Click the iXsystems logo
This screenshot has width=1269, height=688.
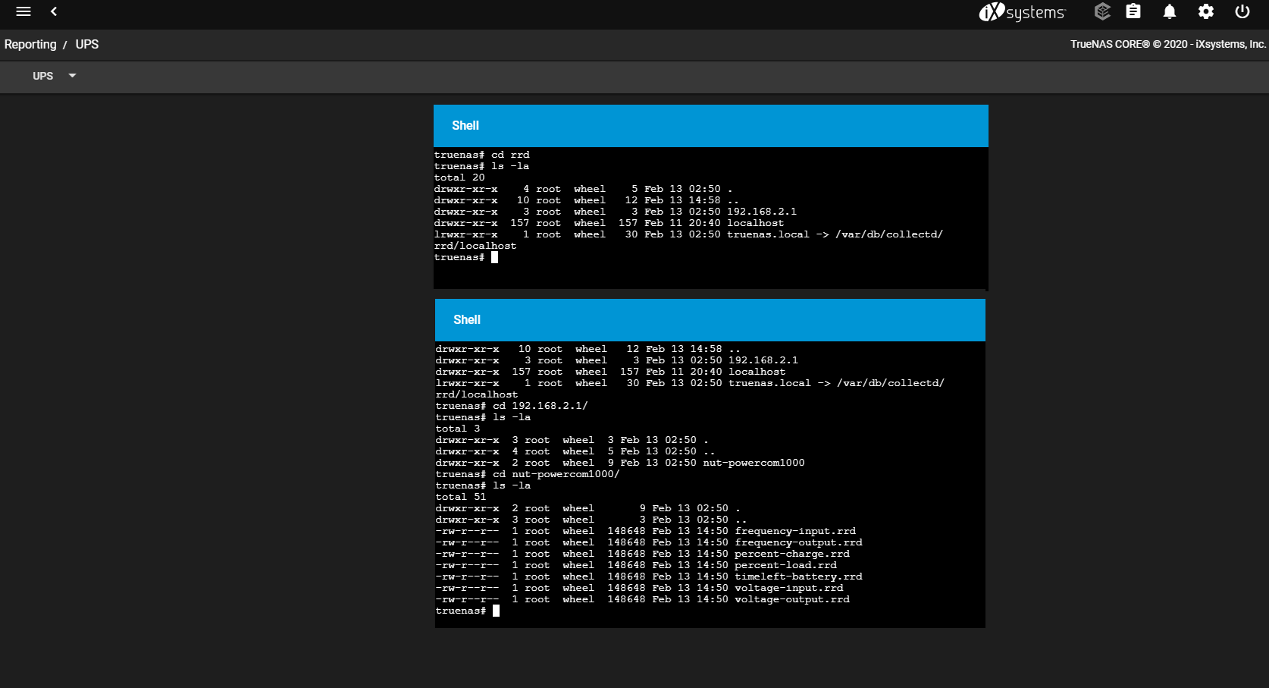[x=1021, y=12]
